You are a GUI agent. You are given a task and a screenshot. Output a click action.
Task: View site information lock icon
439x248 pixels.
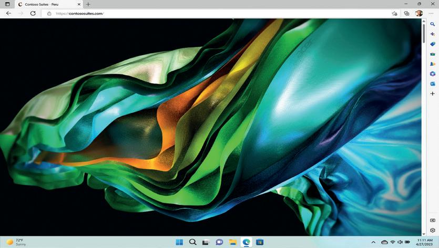pyautogui.click(x=49, y=14)
